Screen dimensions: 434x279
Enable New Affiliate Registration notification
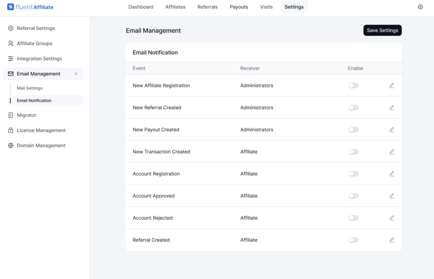[353, 86]
